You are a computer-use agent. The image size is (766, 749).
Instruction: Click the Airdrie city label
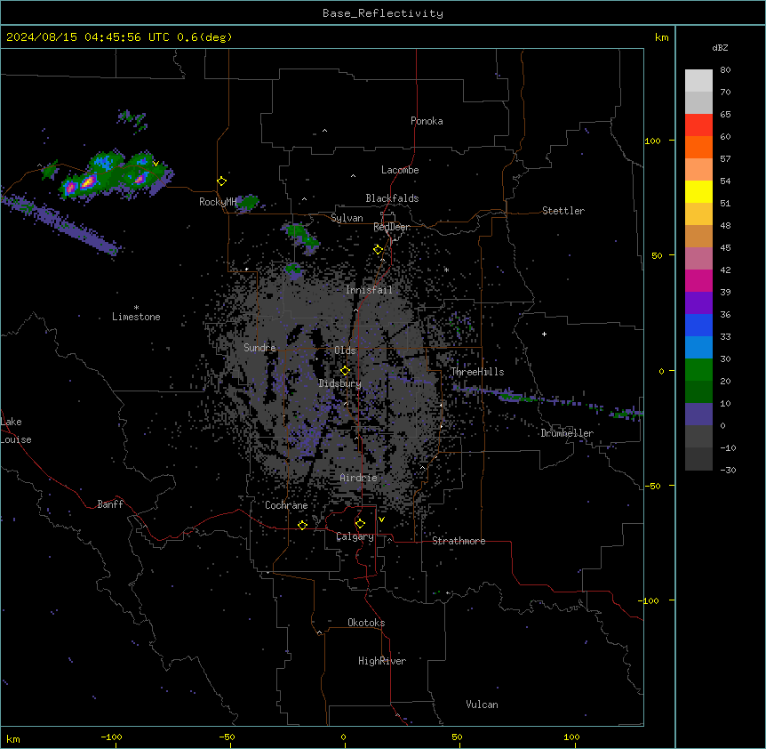click(x=358, y=478)
